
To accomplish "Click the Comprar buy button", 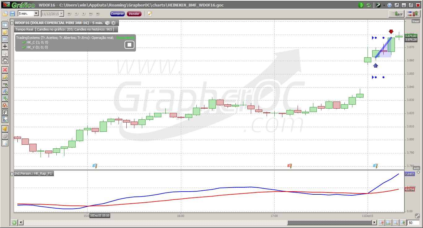I will [x=117, y=14].
